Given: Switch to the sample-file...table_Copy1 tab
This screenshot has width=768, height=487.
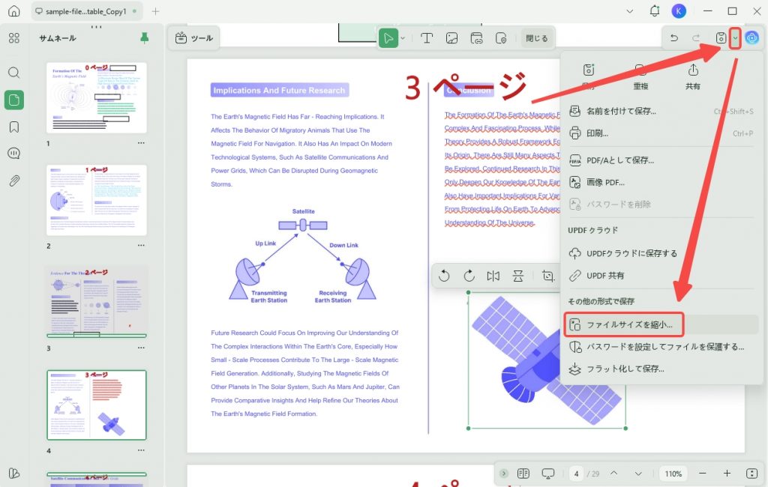Looking at the screenshot, I should [x=86, y=11].
